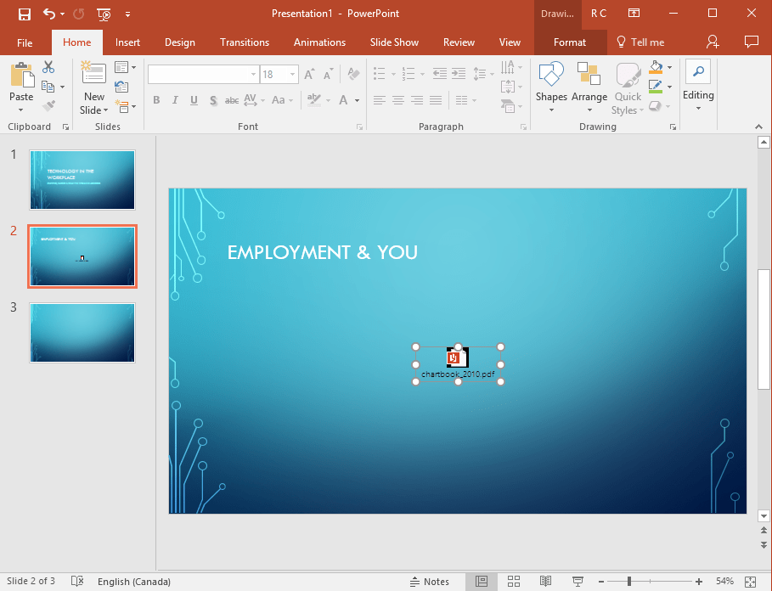Select slide 3 thumbnail
This screenshot has height=591, width=772.
coord(82,333)
